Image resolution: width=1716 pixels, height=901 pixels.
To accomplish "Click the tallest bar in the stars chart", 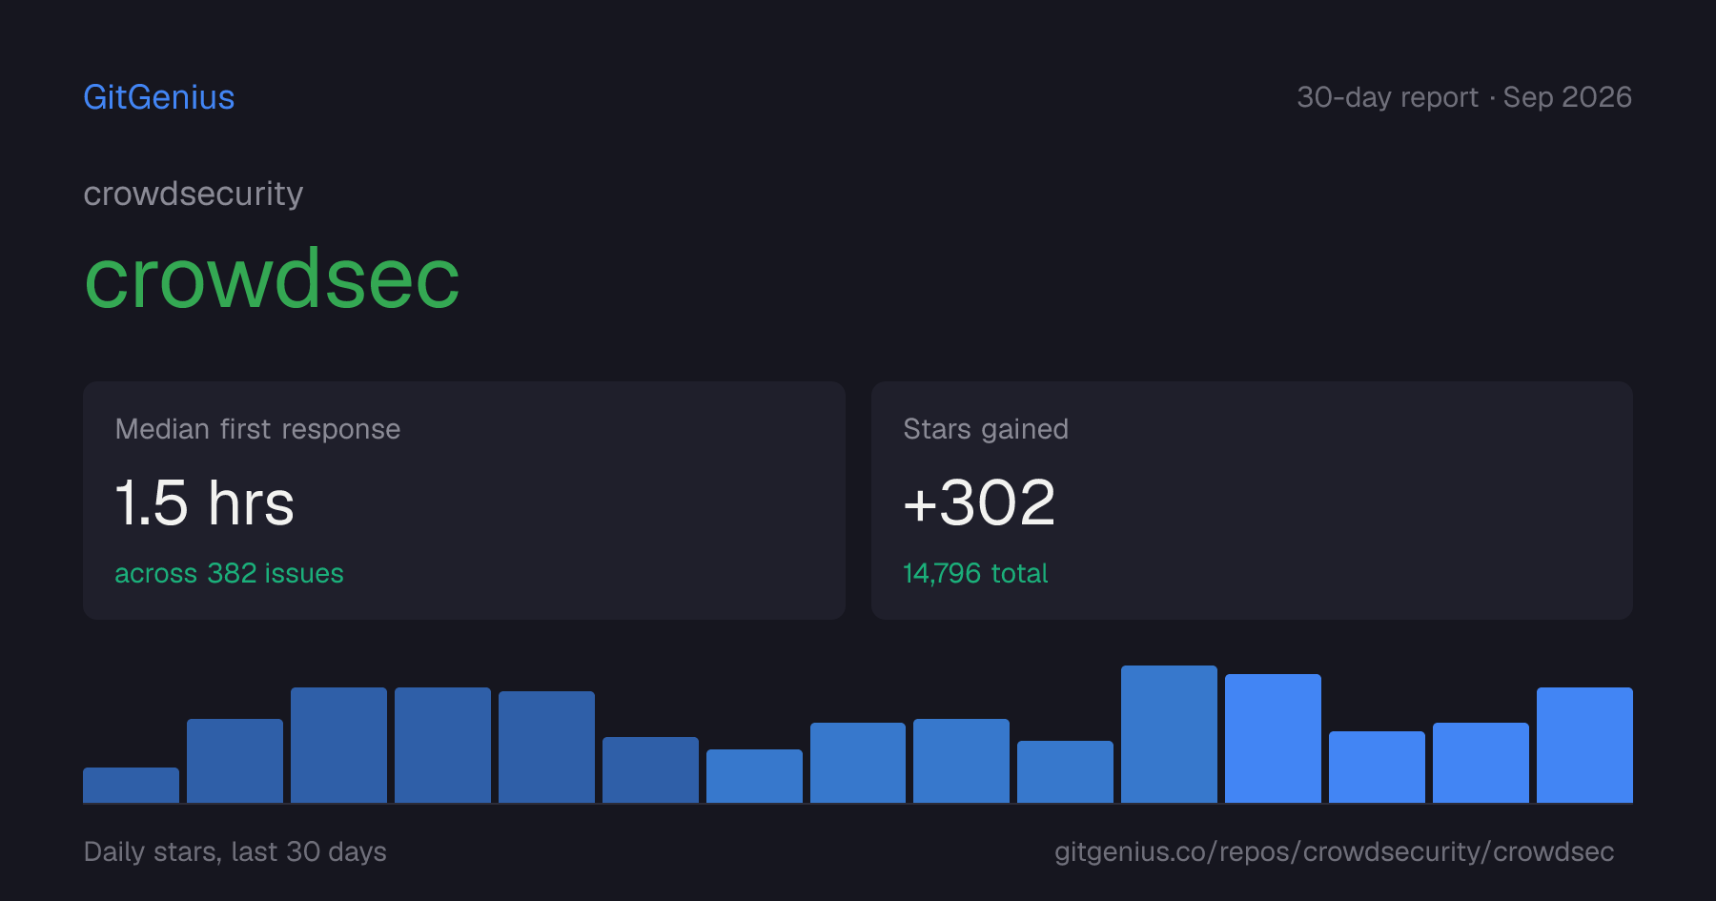I will coord(1169,734).
